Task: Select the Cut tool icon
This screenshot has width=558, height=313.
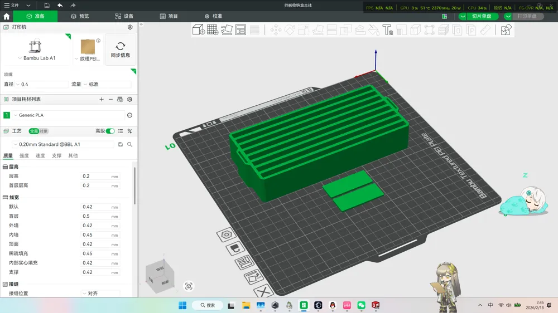Action: [x=331, y=30]
